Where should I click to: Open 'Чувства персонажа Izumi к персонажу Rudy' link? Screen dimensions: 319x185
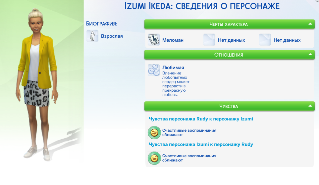[x=201, y=144]
